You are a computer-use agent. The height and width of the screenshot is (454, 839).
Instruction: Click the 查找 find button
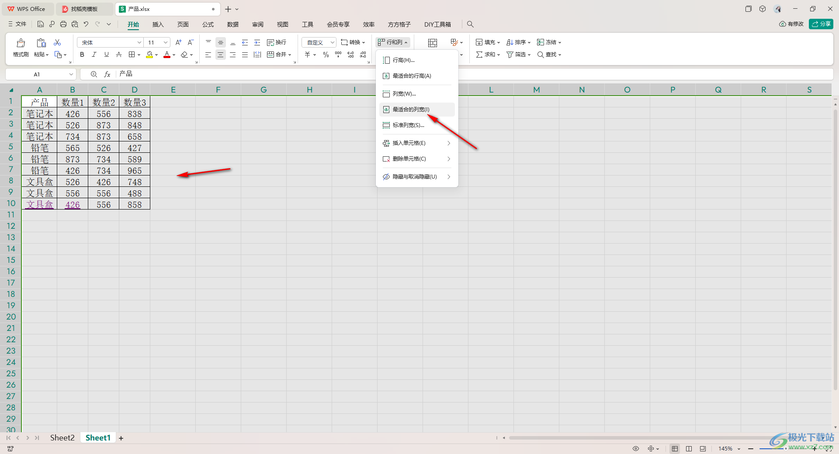click(549, 55)
